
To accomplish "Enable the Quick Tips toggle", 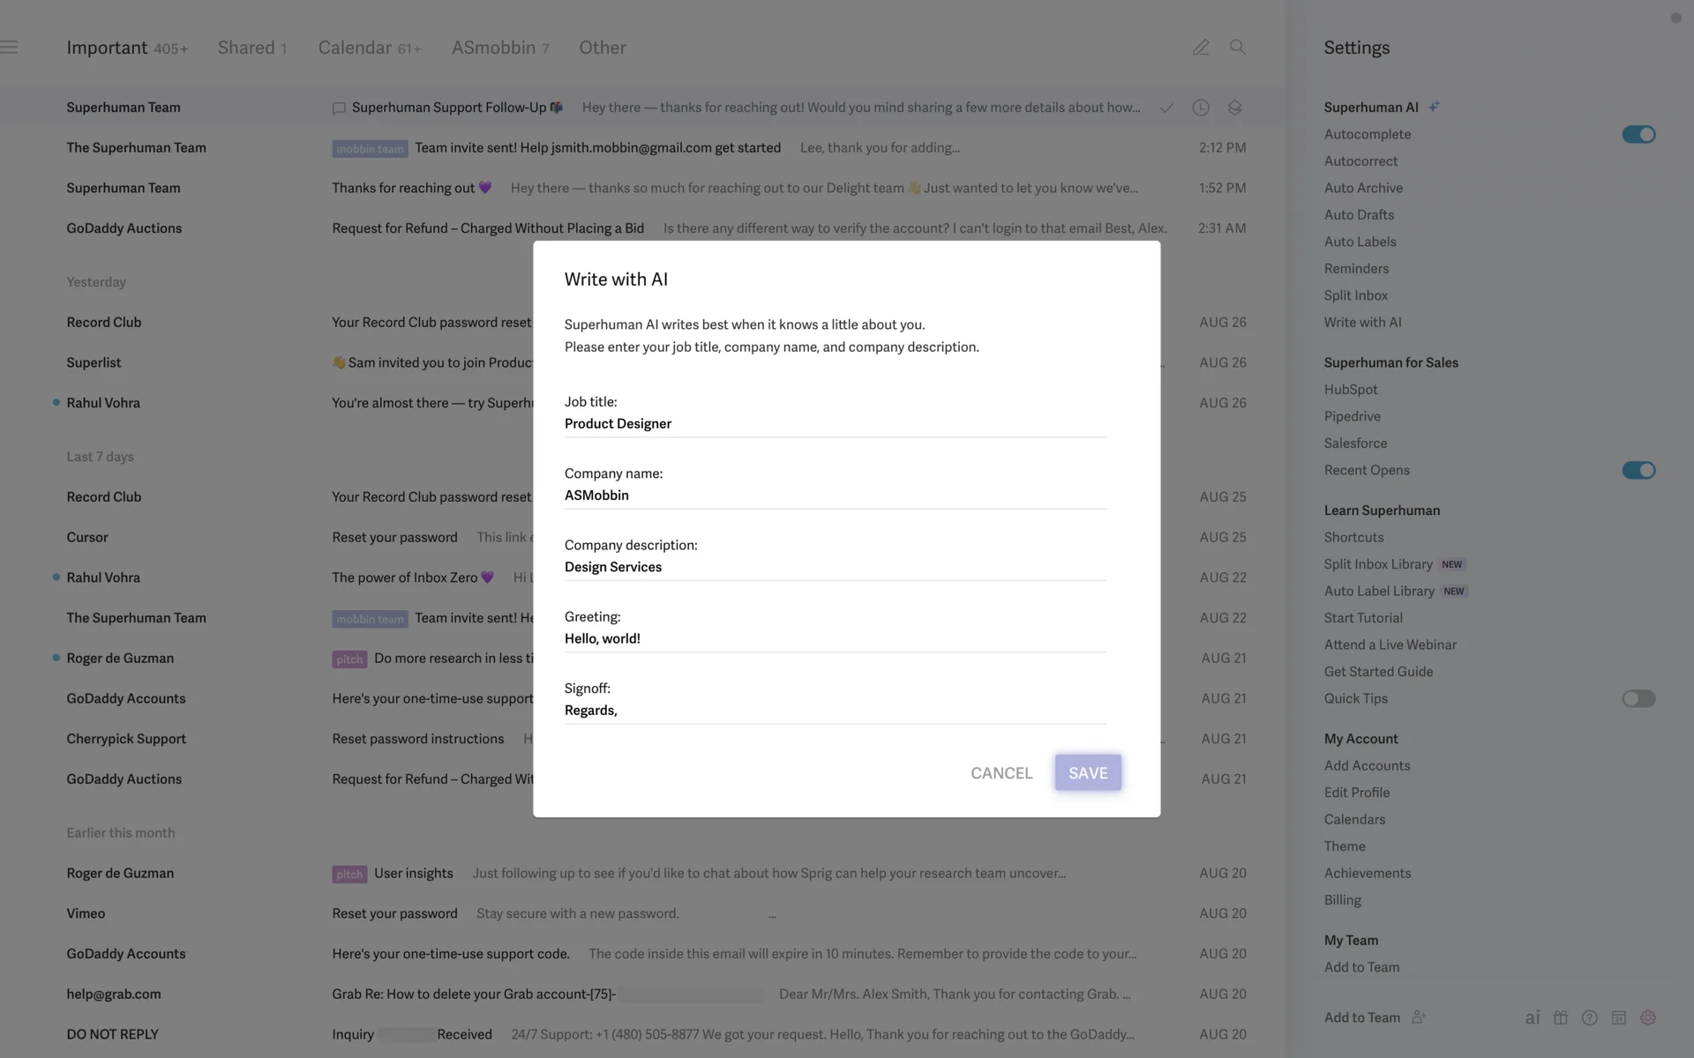I will pos(1638,698).
